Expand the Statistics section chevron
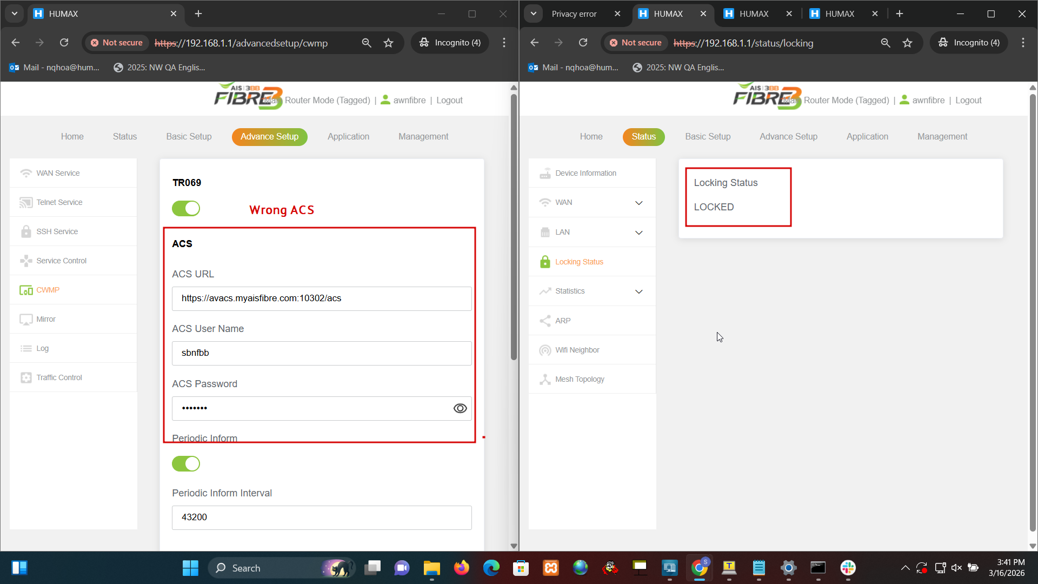Viewport: 1038px width, 584px height. click(x=638, y=291)
